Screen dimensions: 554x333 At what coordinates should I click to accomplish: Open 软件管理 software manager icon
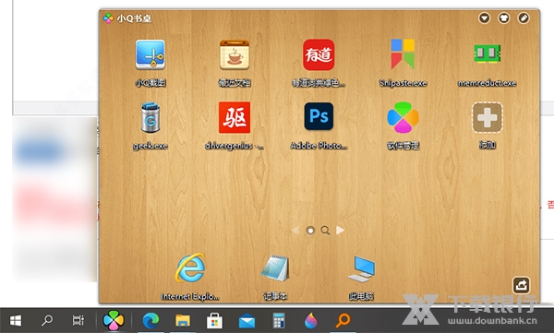[403, 117]
